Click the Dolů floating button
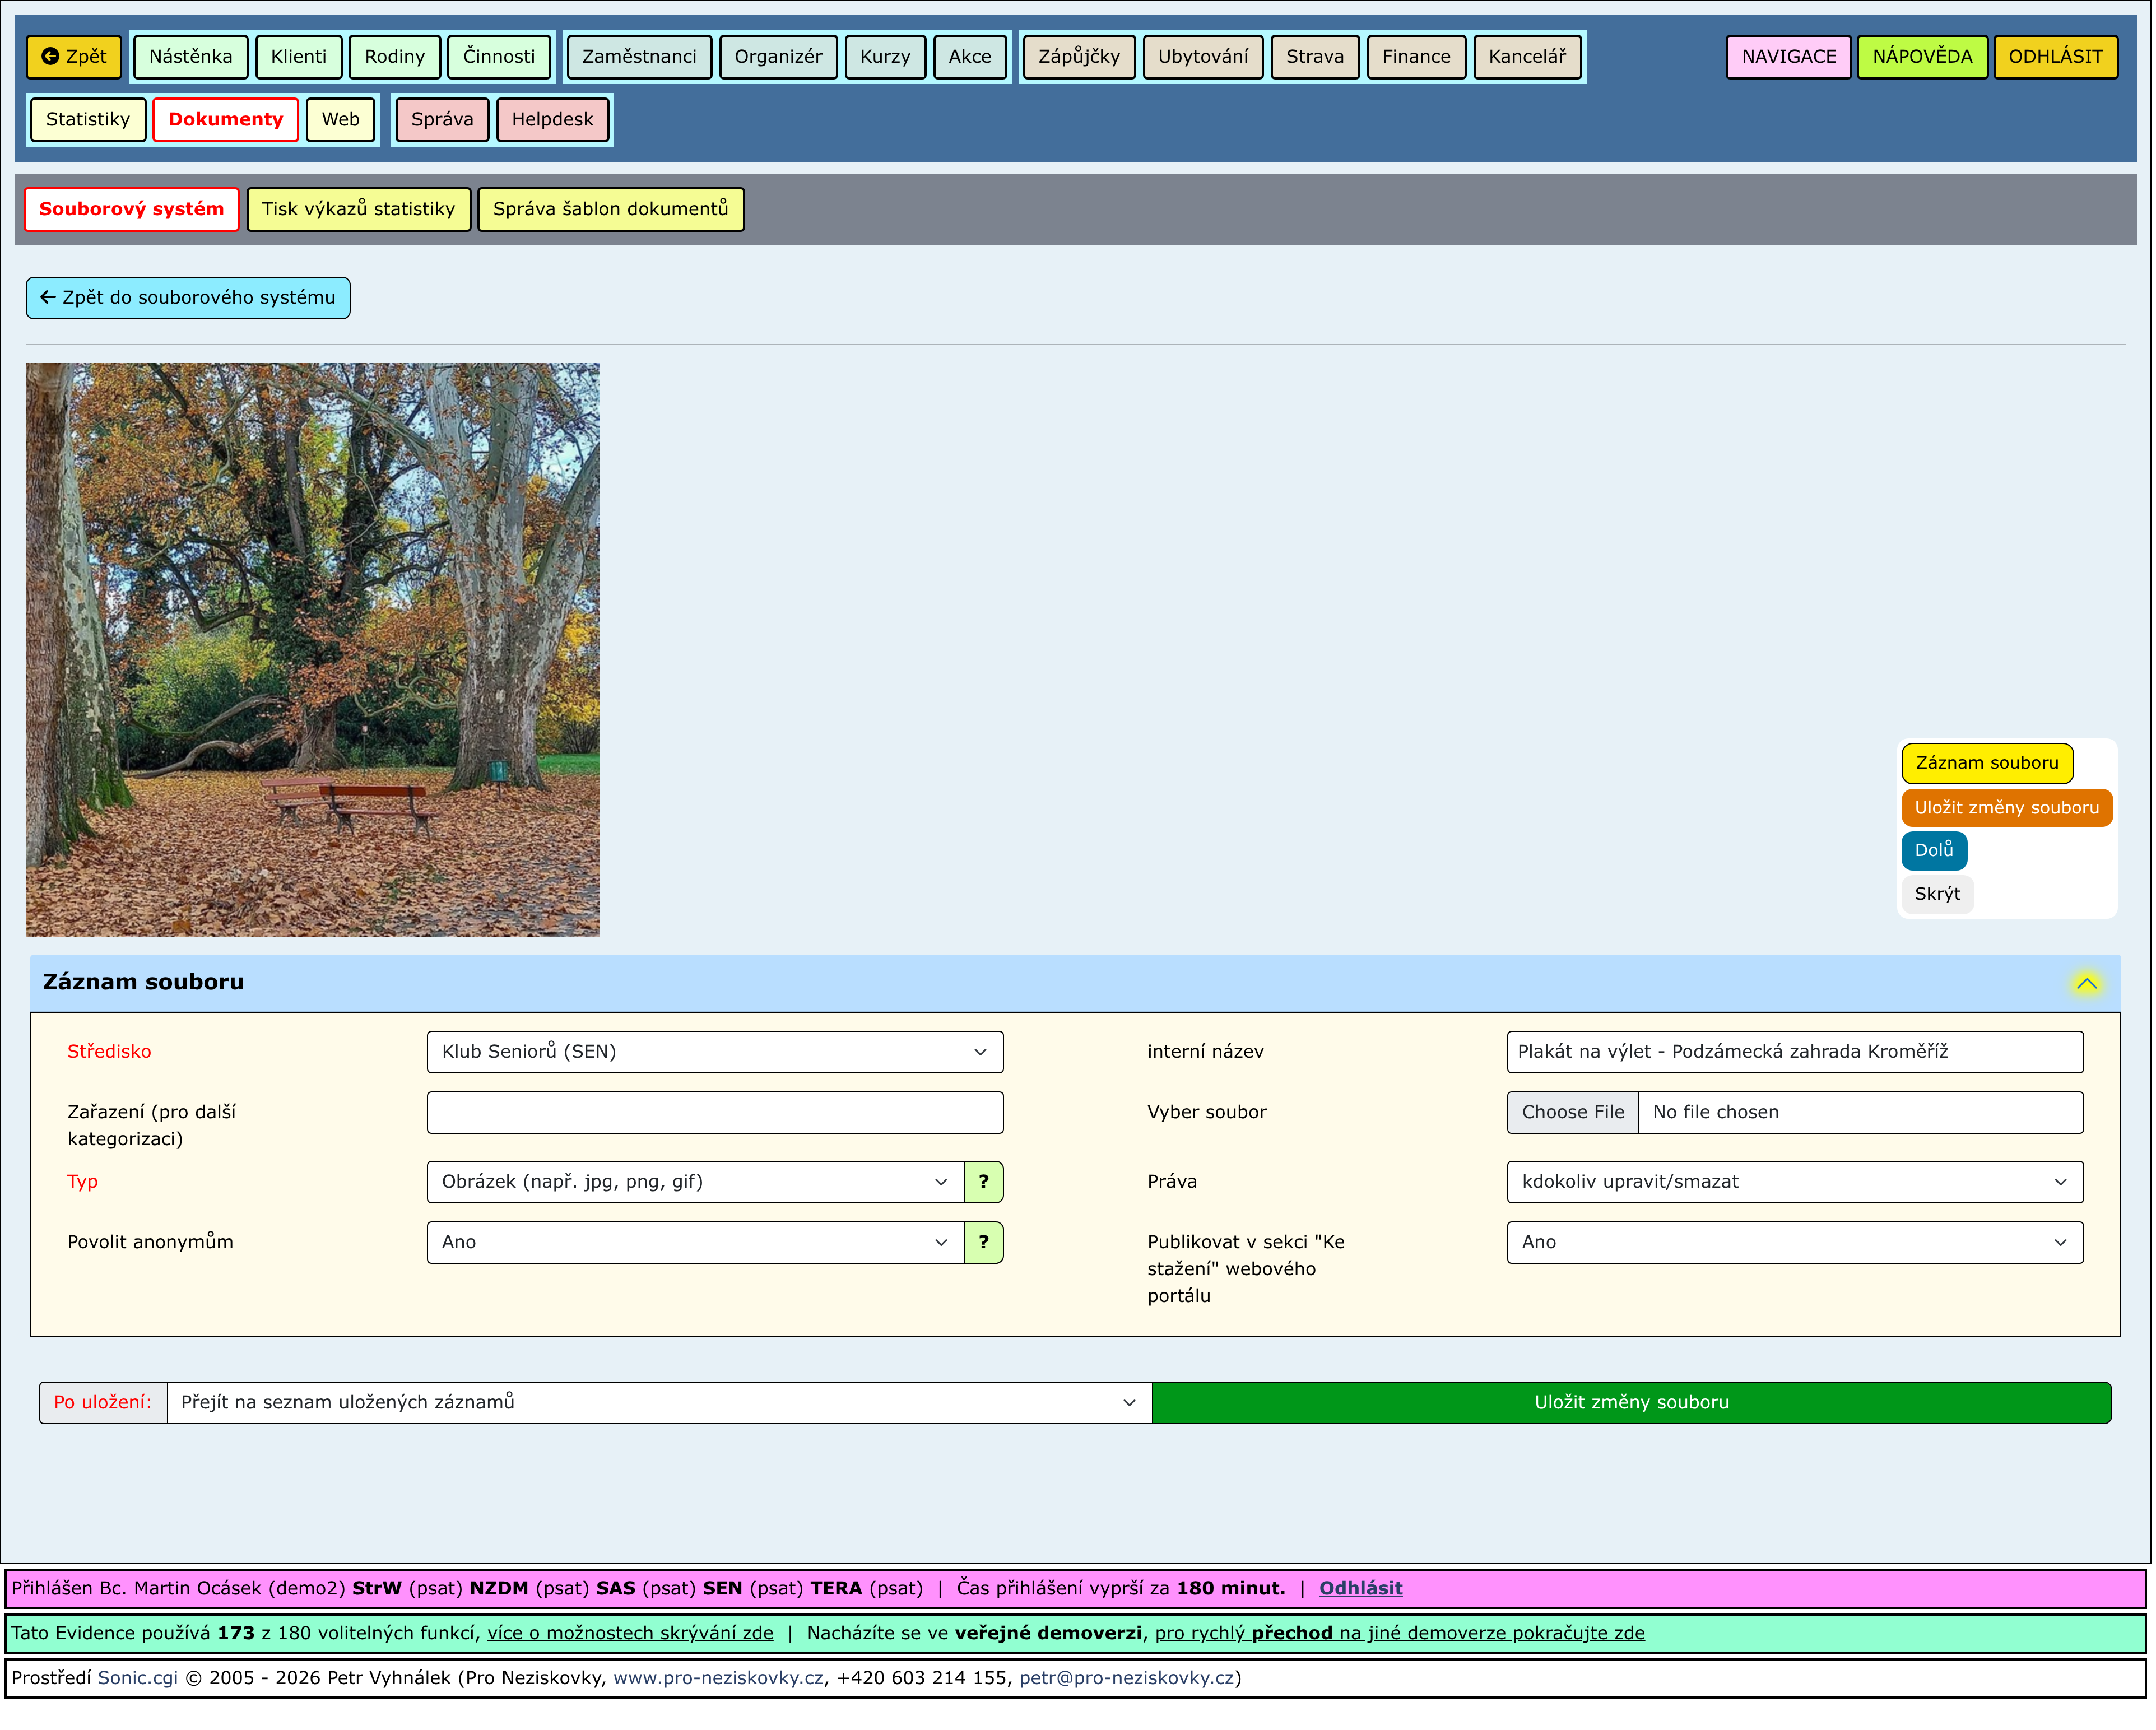 (x=1935, y=851)
